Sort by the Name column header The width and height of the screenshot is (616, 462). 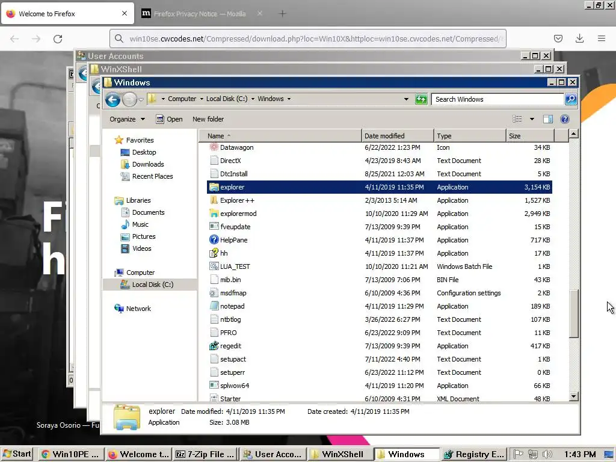click(280, 135)
